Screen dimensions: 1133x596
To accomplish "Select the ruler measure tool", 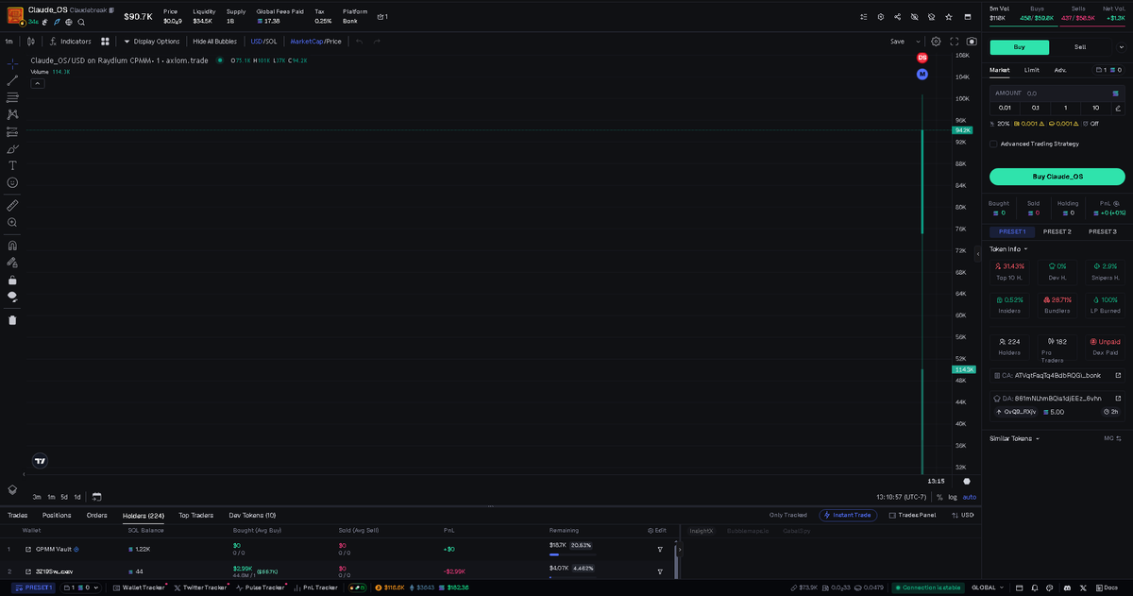I will pos(12,205).
